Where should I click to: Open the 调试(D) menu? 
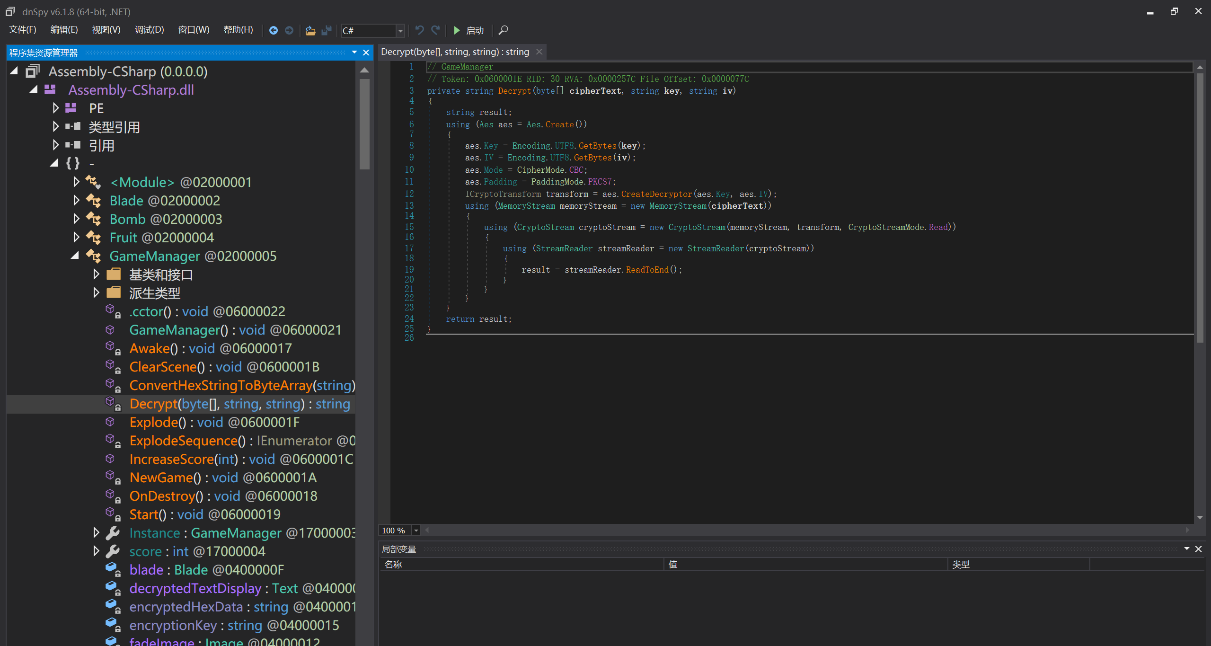point(149,30)
